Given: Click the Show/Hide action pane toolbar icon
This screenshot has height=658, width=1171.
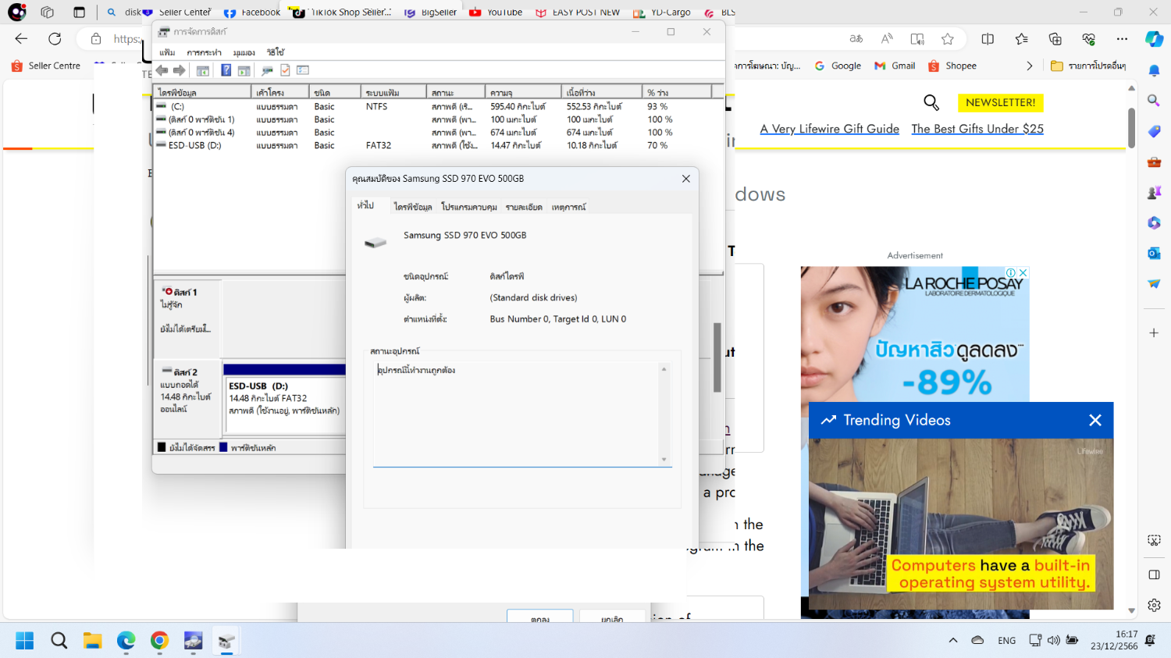Looking at the screenshot, I should point(244,70).
